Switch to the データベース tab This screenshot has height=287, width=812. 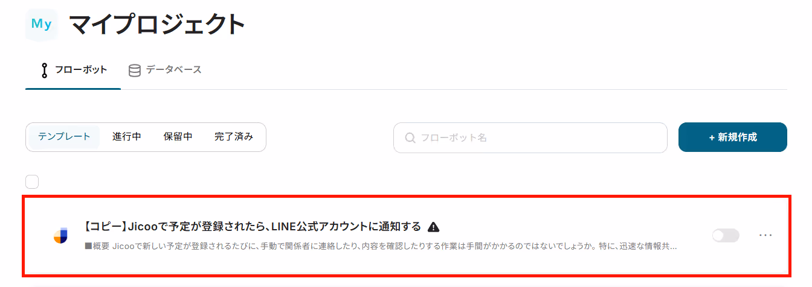pos(165,70)
